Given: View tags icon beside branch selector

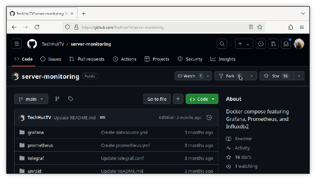Looking at the screenshot, I should [x=70, y=99].
